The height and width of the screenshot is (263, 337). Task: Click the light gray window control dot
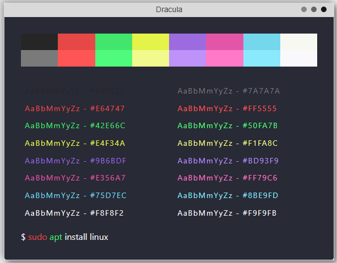[304, 9]
